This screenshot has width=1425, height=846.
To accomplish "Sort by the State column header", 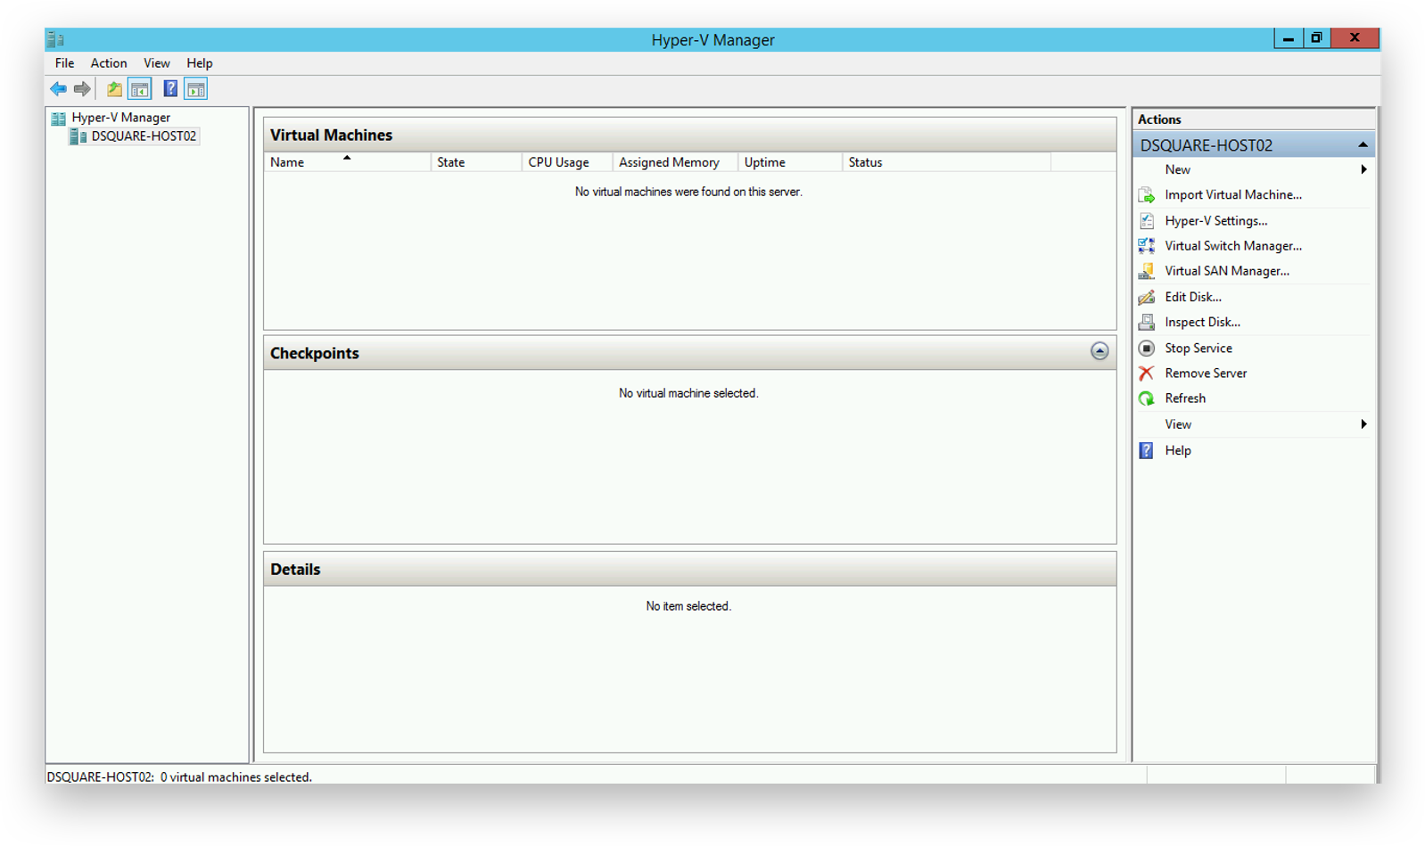I will pyautogui.click(x=476, y=162).
